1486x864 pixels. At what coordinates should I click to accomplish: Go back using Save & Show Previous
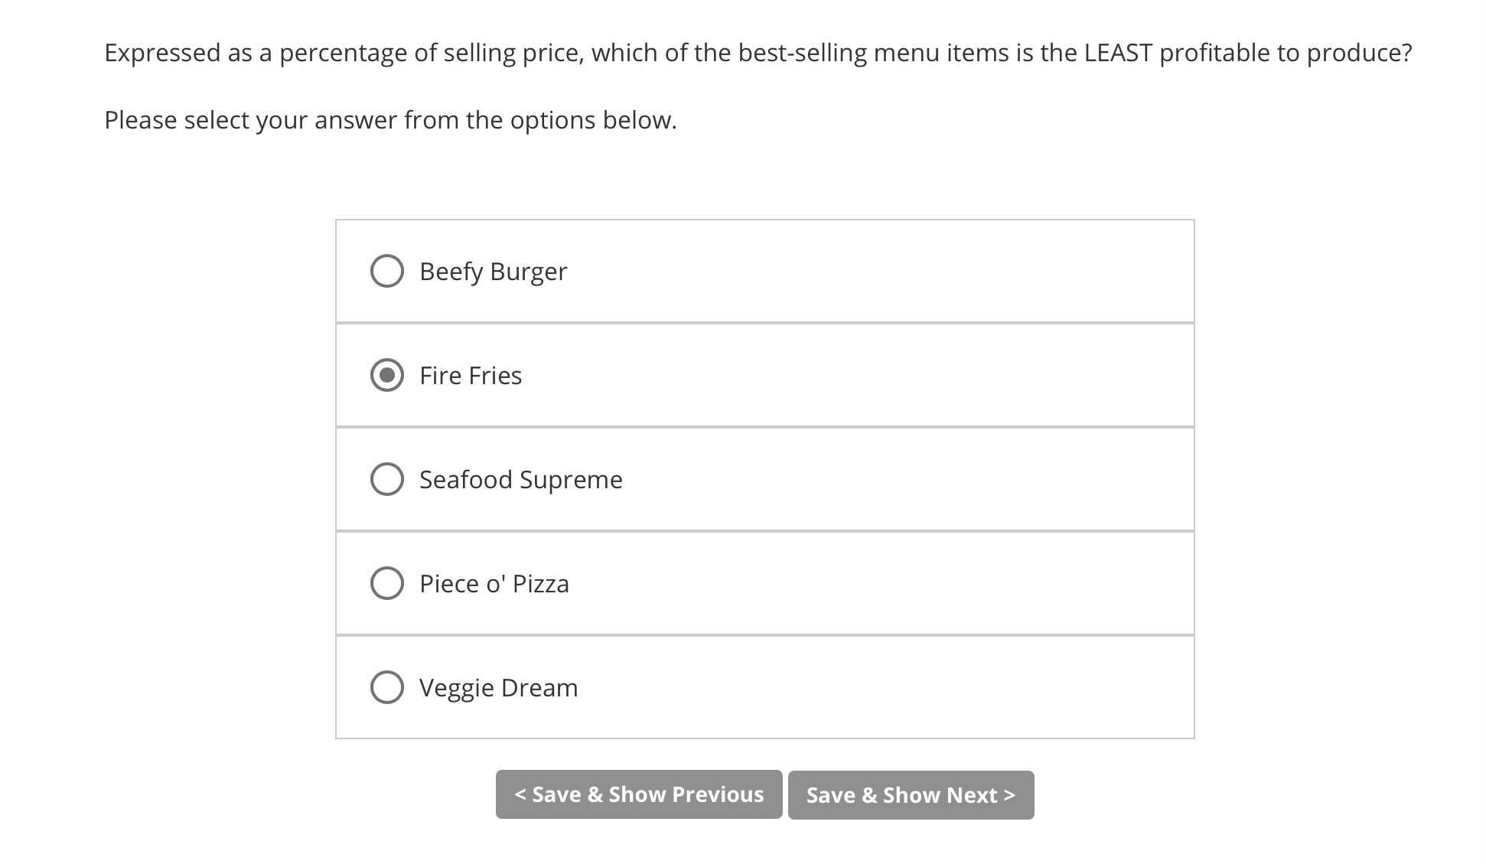639,794
